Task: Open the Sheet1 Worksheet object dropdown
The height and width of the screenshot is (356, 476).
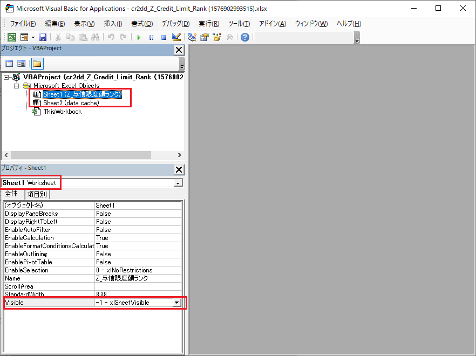Action: coord(178,183)
